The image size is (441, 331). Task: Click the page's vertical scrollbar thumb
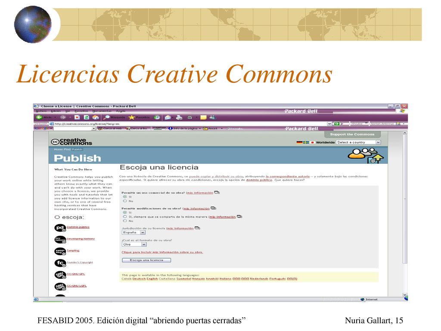coord(405,199)
